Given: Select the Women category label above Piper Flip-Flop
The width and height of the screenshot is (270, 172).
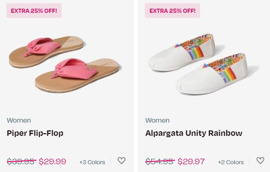Looking at the screenshot, I should point(19,120).
